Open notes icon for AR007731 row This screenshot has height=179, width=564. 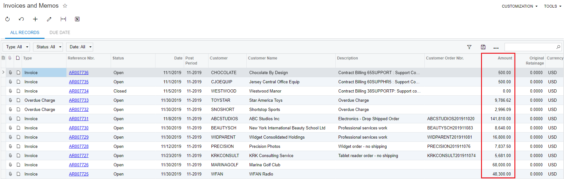pos(18,119)
